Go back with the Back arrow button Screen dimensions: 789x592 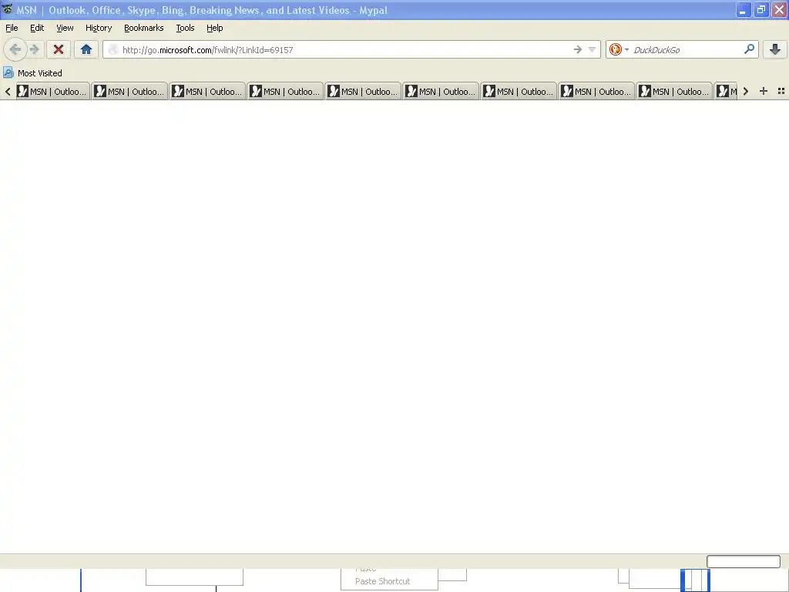[15, 49]
